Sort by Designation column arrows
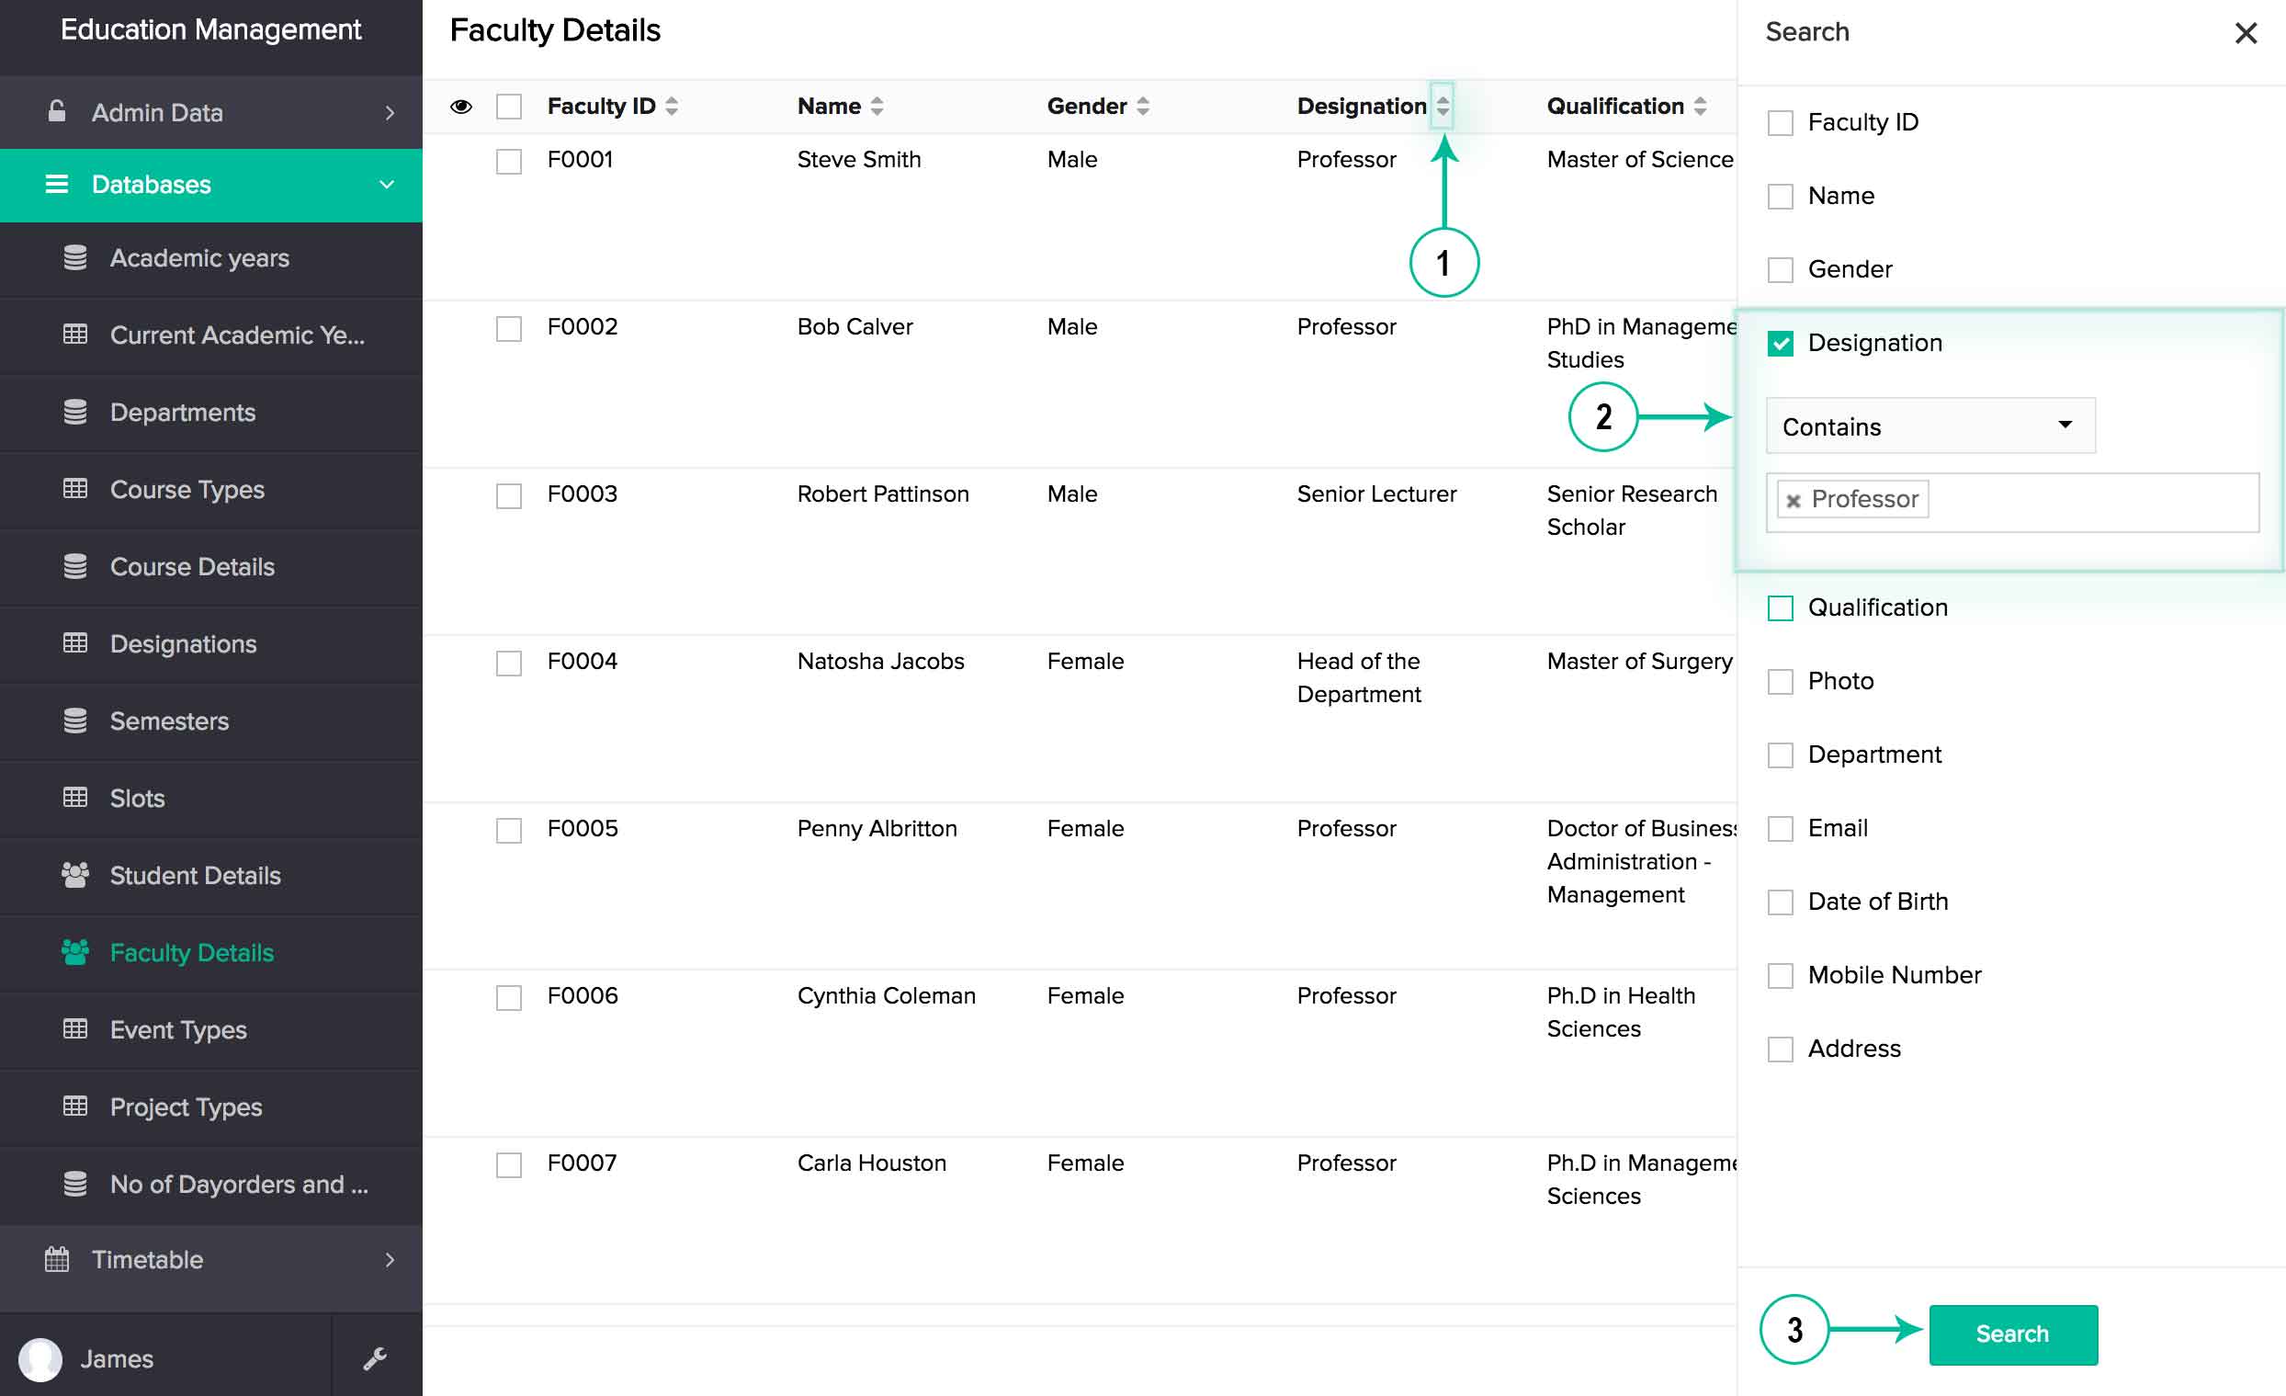The image size is (2286, 1396). [x=1443, y=106]
